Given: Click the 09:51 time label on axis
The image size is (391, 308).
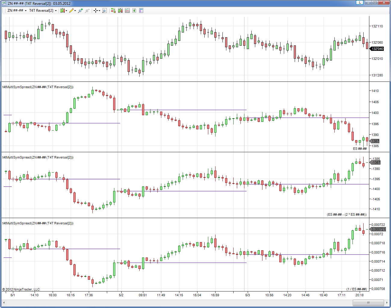Looking at the screenshot, I should [x=143, y=295].
